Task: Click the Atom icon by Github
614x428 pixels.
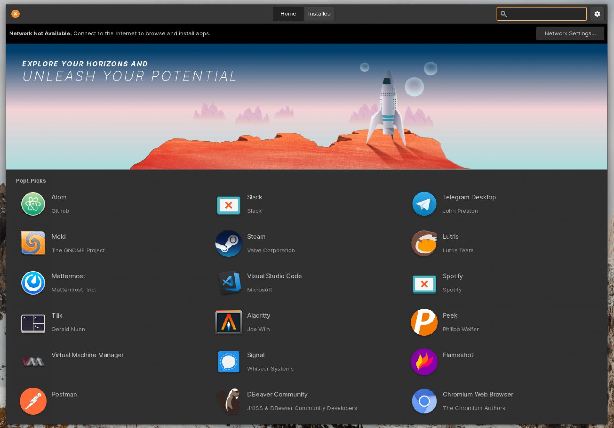Action: coord(33,204)
